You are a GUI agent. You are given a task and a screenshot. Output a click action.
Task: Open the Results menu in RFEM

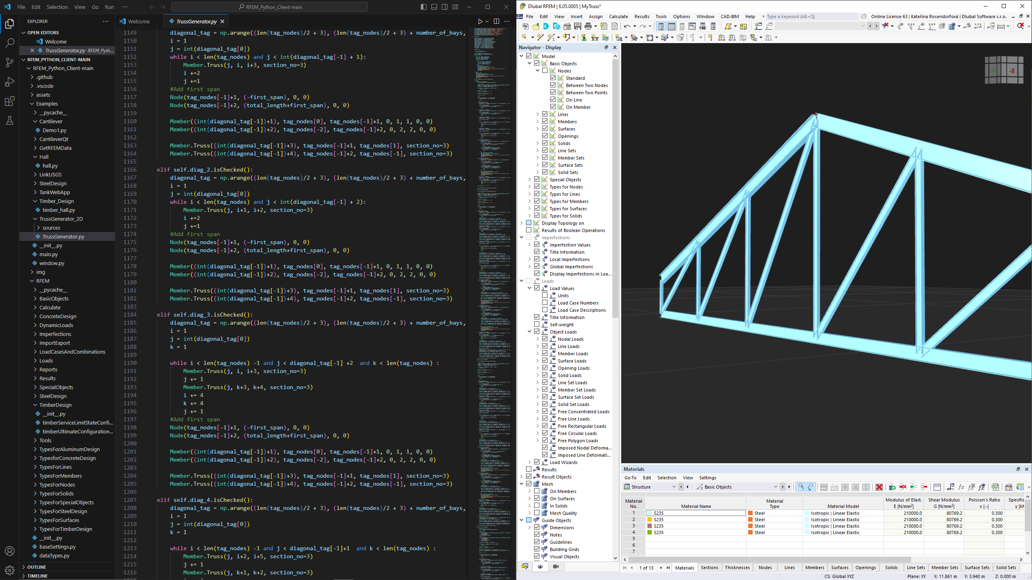(x=641, y=16)
